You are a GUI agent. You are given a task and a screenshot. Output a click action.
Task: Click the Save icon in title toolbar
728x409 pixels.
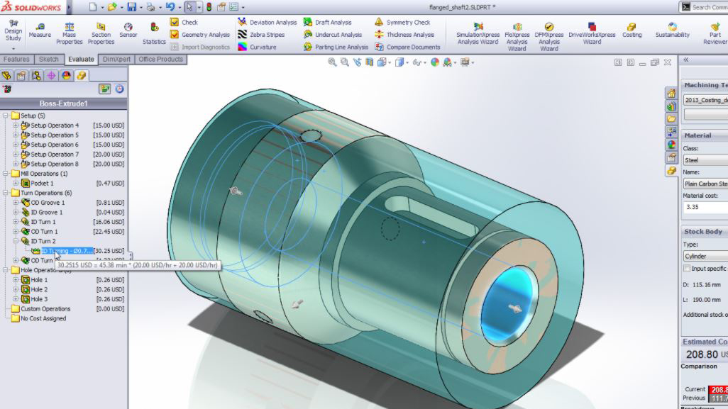point(132,7)
